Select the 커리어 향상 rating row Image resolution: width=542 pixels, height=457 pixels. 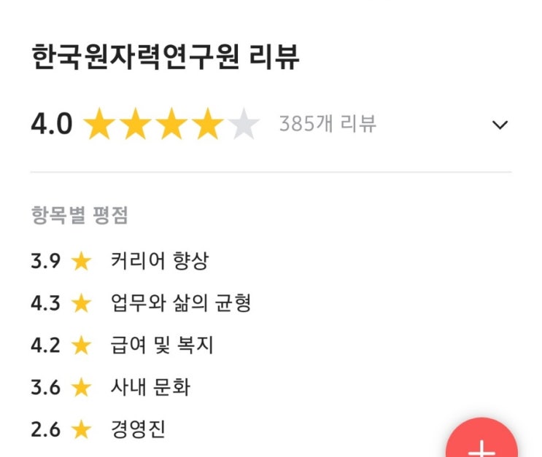point(160,261)
